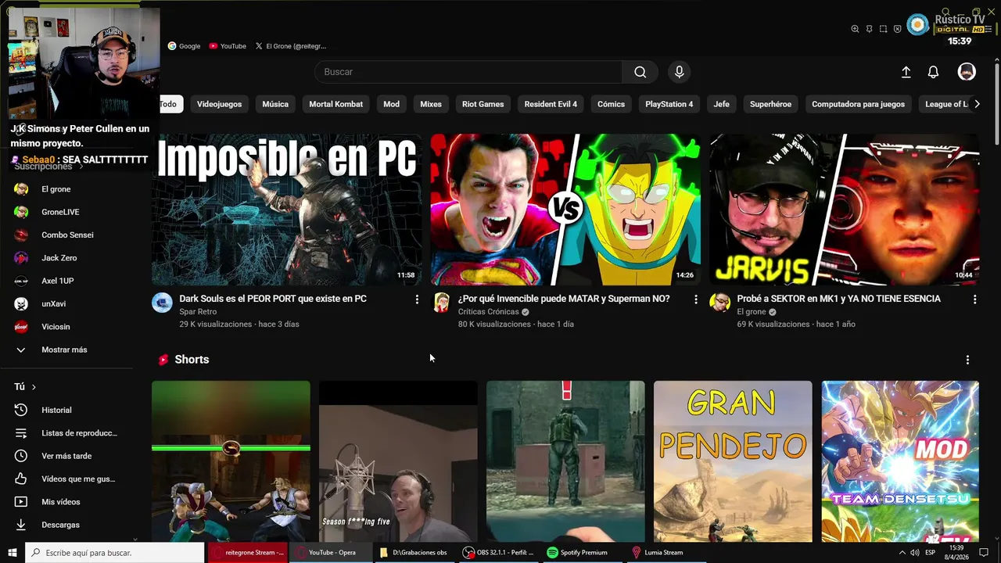Switch to Lumia Stream taskbar window
The image size is (1001, 563).
[657, 553]
